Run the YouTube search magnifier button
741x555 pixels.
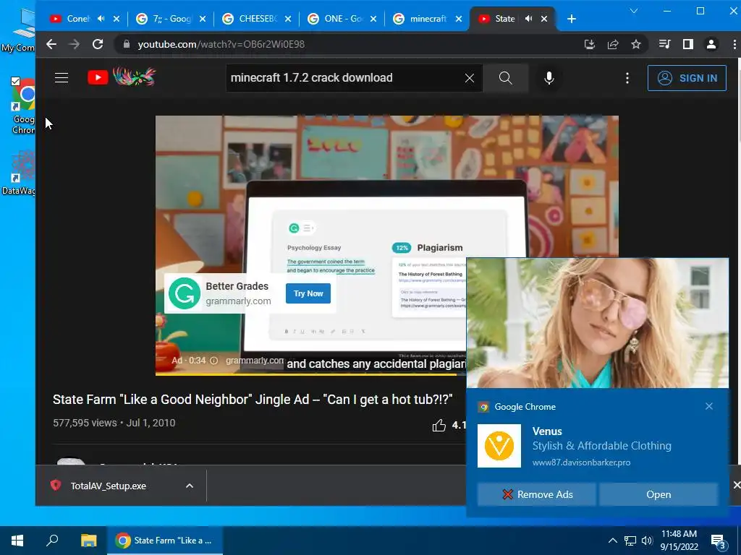coord(506,78)
